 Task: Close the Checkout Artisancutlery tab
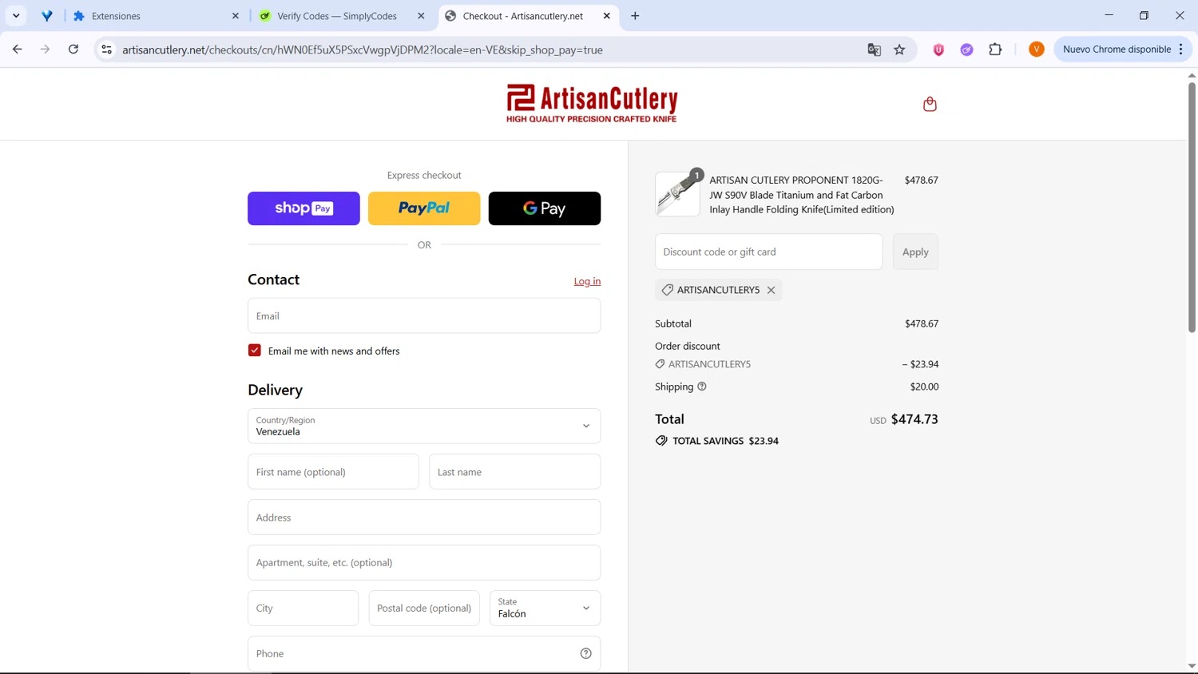pos(606,16)
